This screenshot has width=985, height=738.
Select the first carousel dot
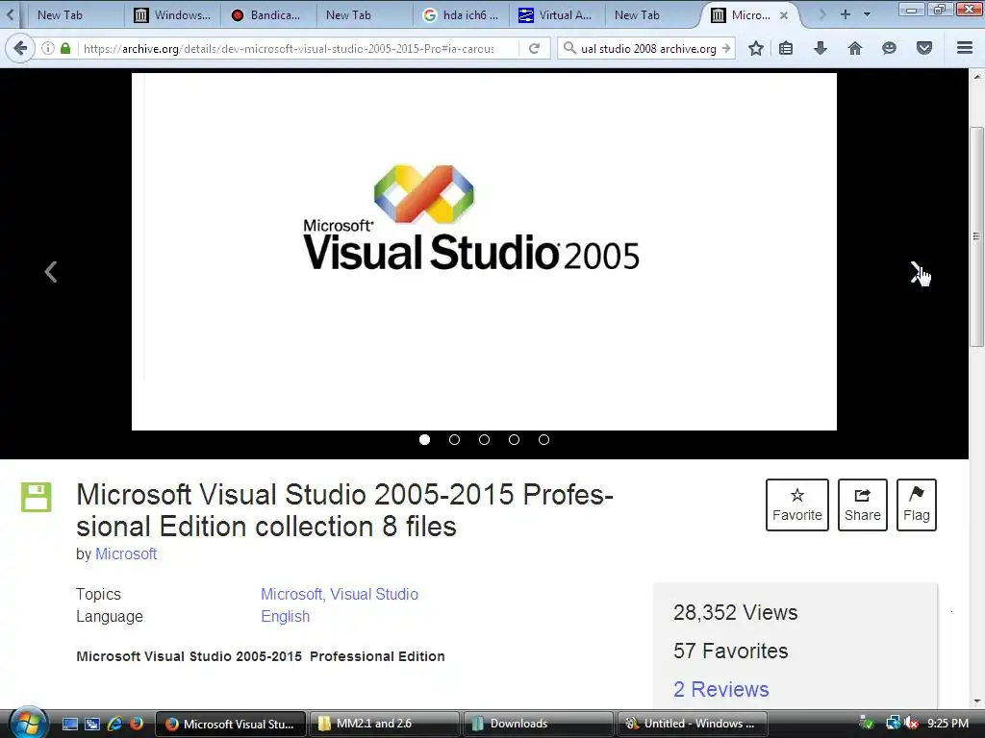(424, 440)
